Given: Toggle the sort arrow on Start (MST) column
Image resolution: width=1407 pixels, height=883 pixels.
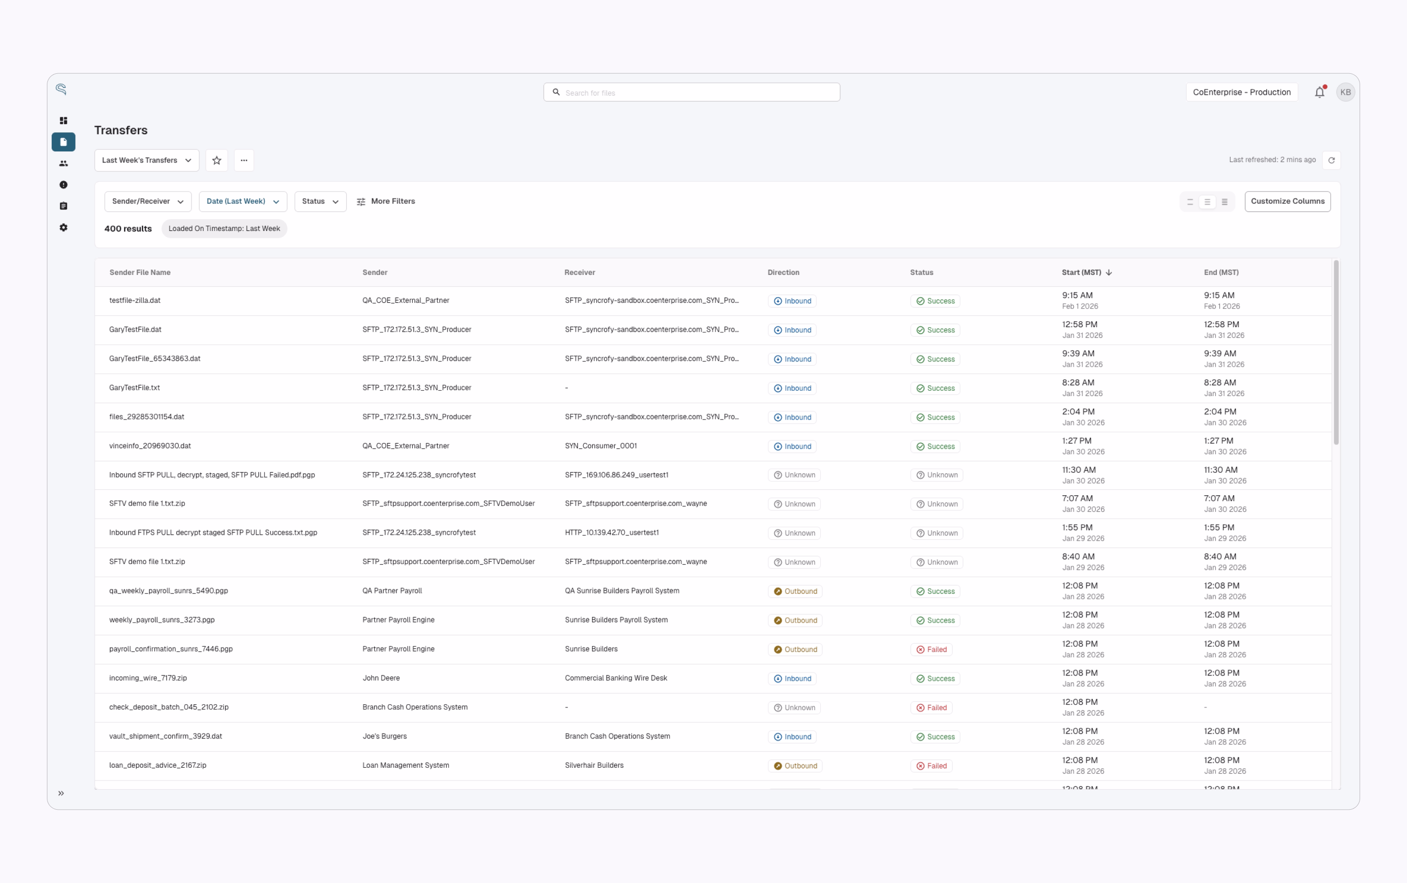Looking at the screenshot, I should pyautogui.click(x=1108, y=272).
